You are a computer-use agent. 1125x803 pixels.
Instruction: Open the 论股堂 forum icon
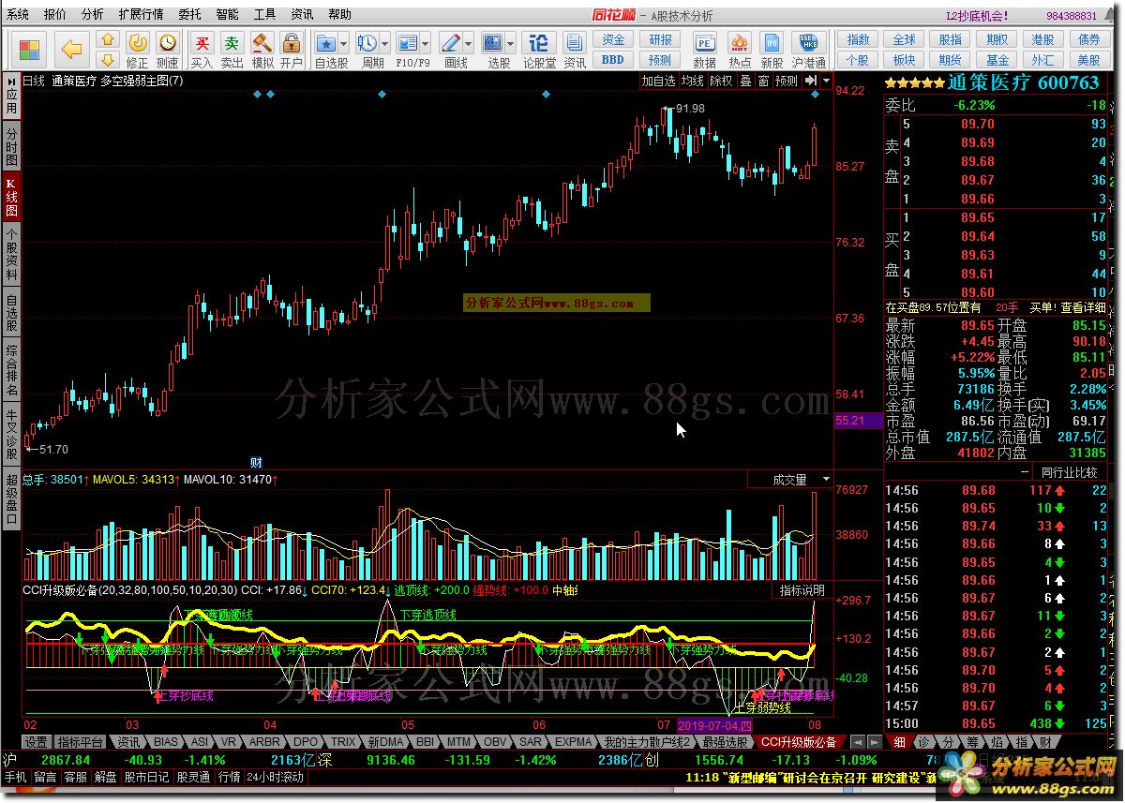coord(539,50)
